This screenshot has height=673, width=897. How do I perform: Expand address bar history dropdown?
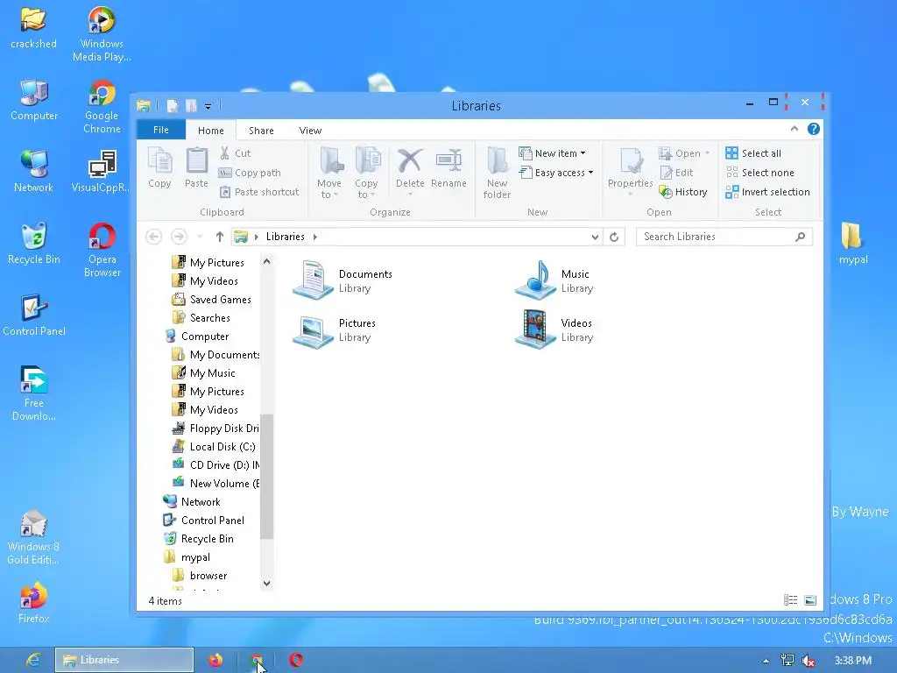pos(595,237)
